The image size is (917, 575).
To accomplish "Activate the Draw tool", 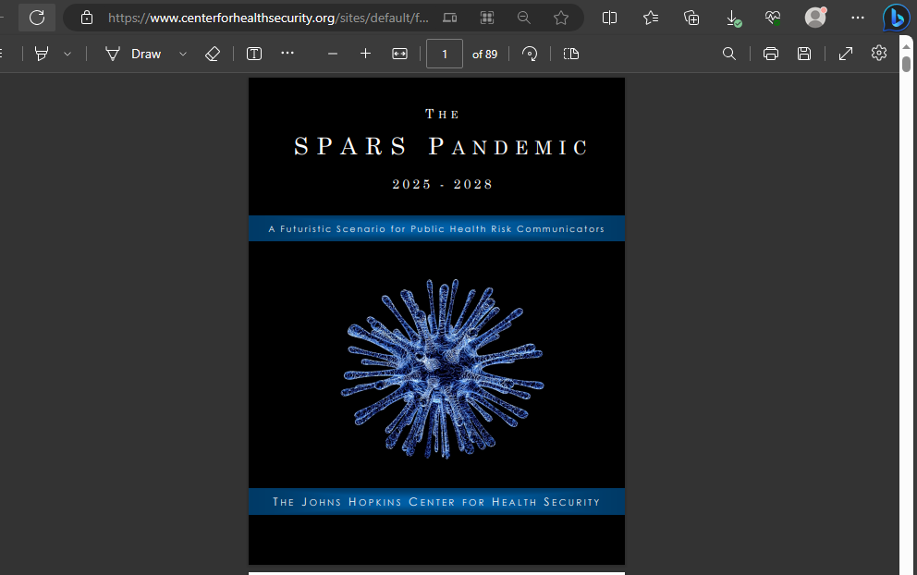I will click(133, 54).
